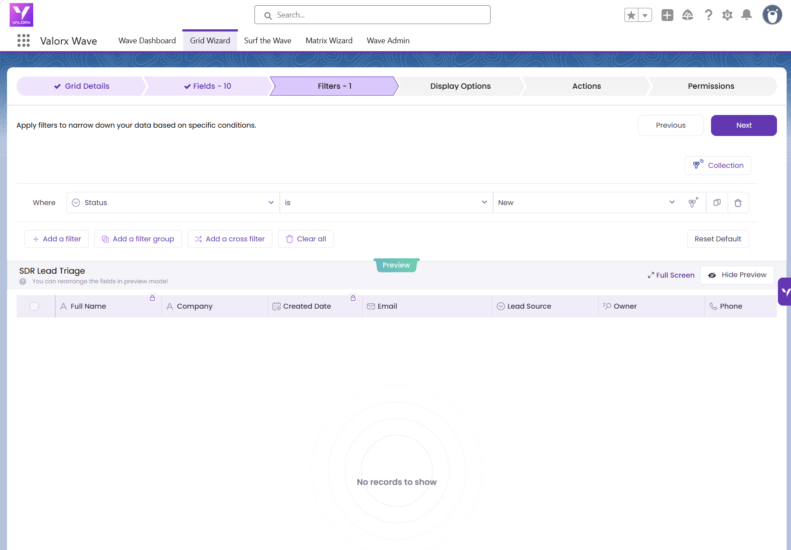Image resolution: width=791 pixels, height=550 pixels.
Task: Go to Matrix Wizard tab
Action: (329, 41)
